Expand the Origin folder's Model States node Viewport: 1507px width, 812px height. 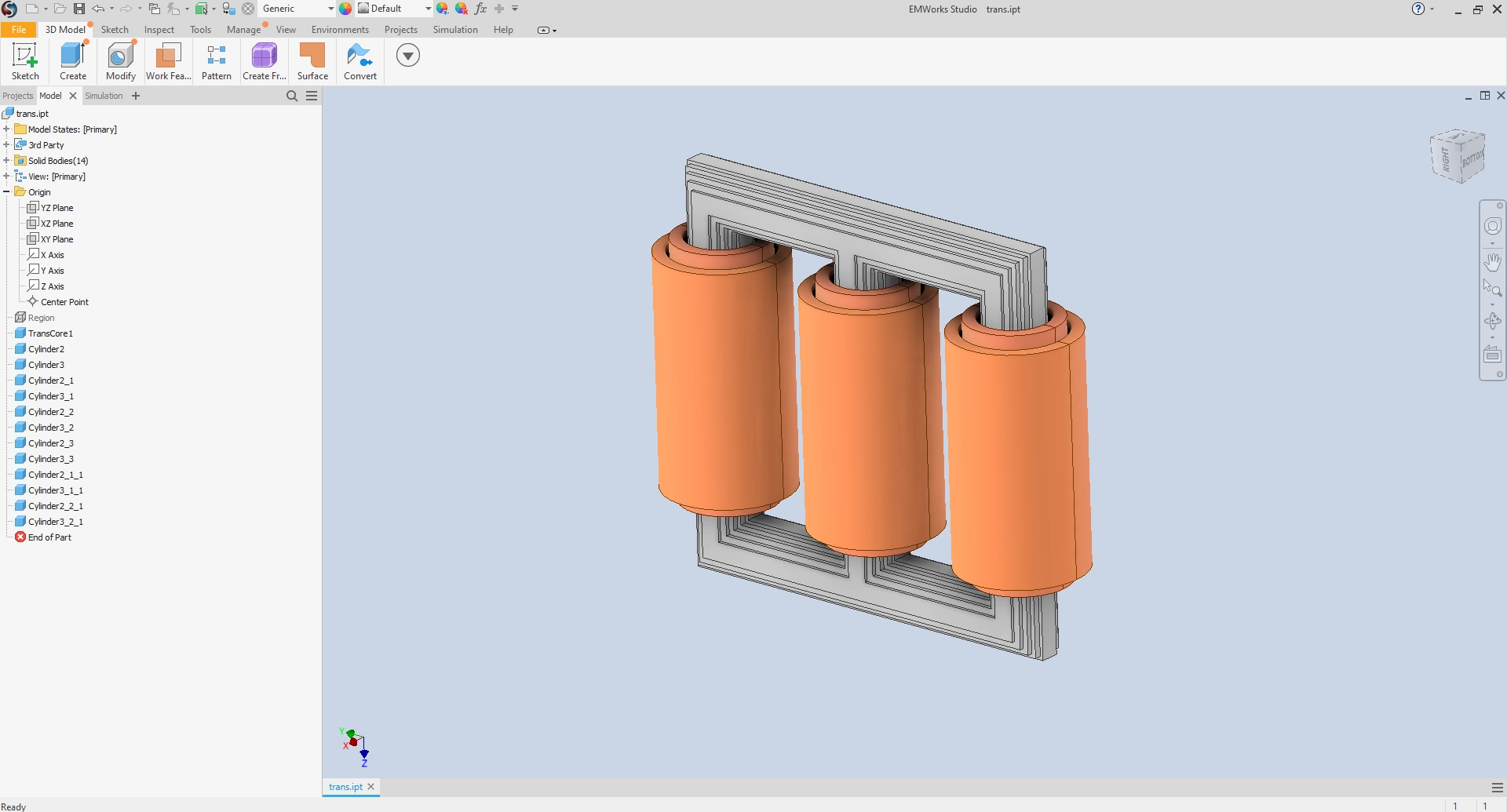point(7,129)
